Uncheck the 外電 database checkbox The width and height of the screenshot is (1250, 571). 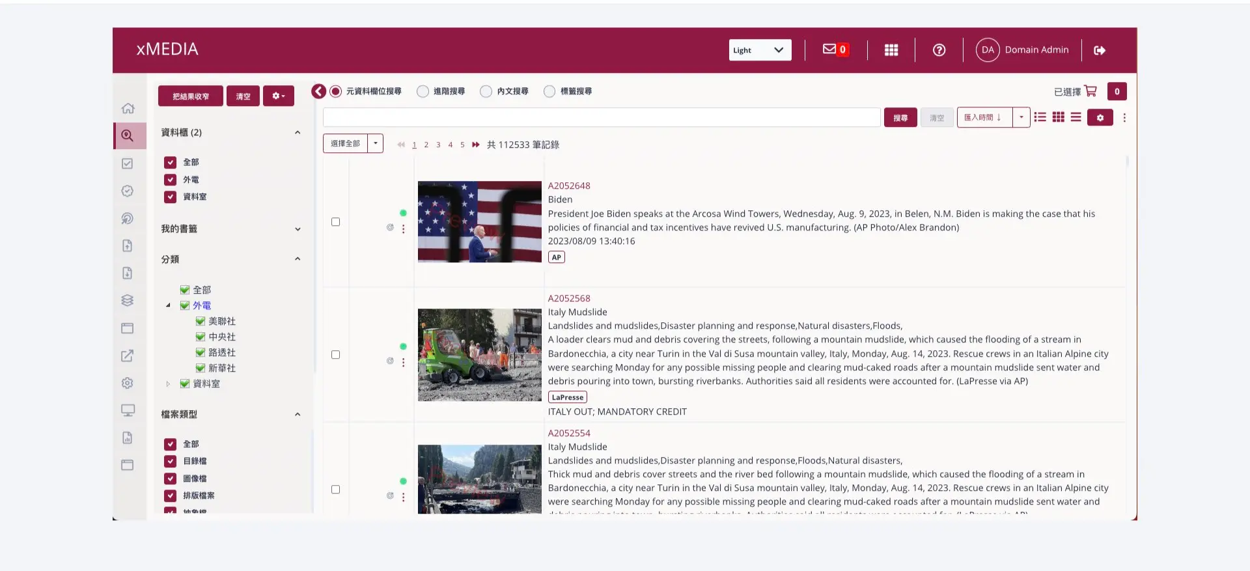171,180
